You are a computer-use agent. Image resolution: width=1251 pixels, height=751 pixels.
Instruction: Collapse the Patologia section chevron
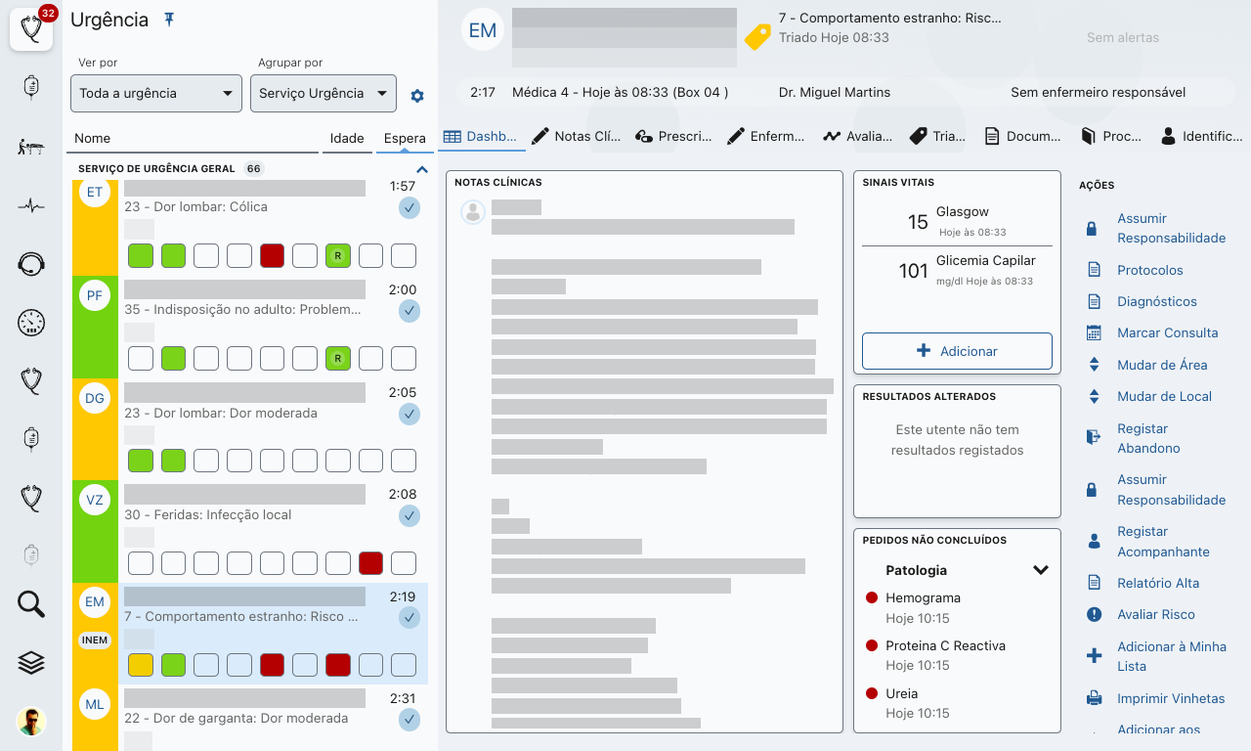[1041, 570]
